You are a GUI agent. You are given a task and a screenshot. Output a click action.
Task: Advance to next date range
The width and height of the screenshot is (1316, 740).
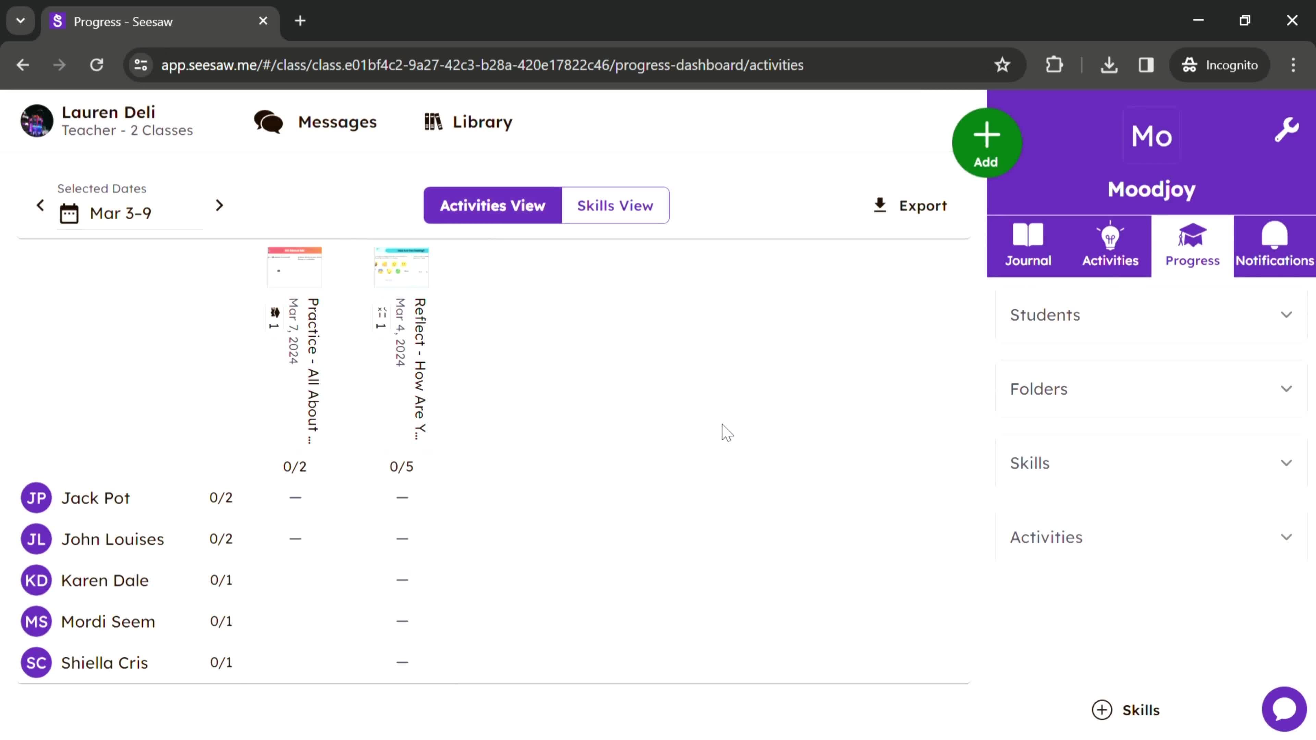pos(220,205)
